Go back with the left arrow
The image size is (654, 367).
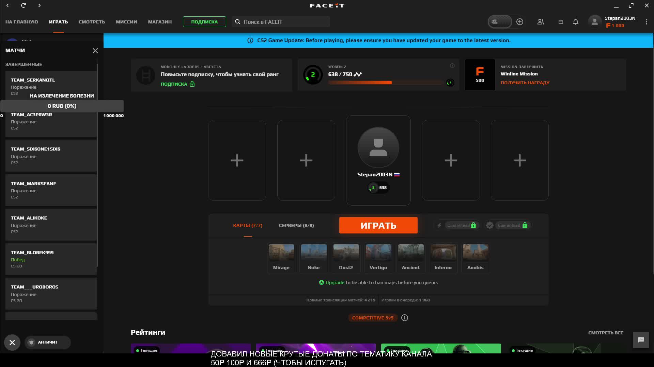tap(7, 5)
